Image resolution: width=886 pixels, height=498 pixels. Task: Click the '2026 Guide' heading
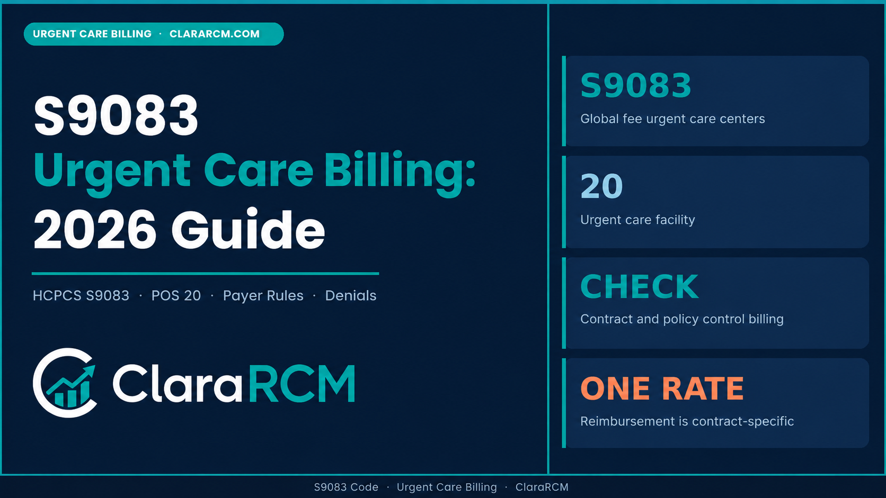coord(179,230)
